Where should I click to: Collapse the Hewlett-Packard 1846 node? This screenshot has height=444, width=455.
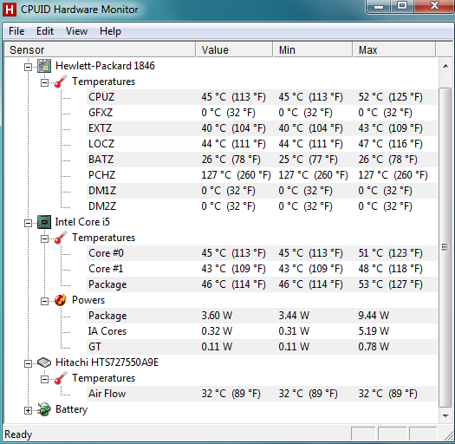tap(28, 67)
